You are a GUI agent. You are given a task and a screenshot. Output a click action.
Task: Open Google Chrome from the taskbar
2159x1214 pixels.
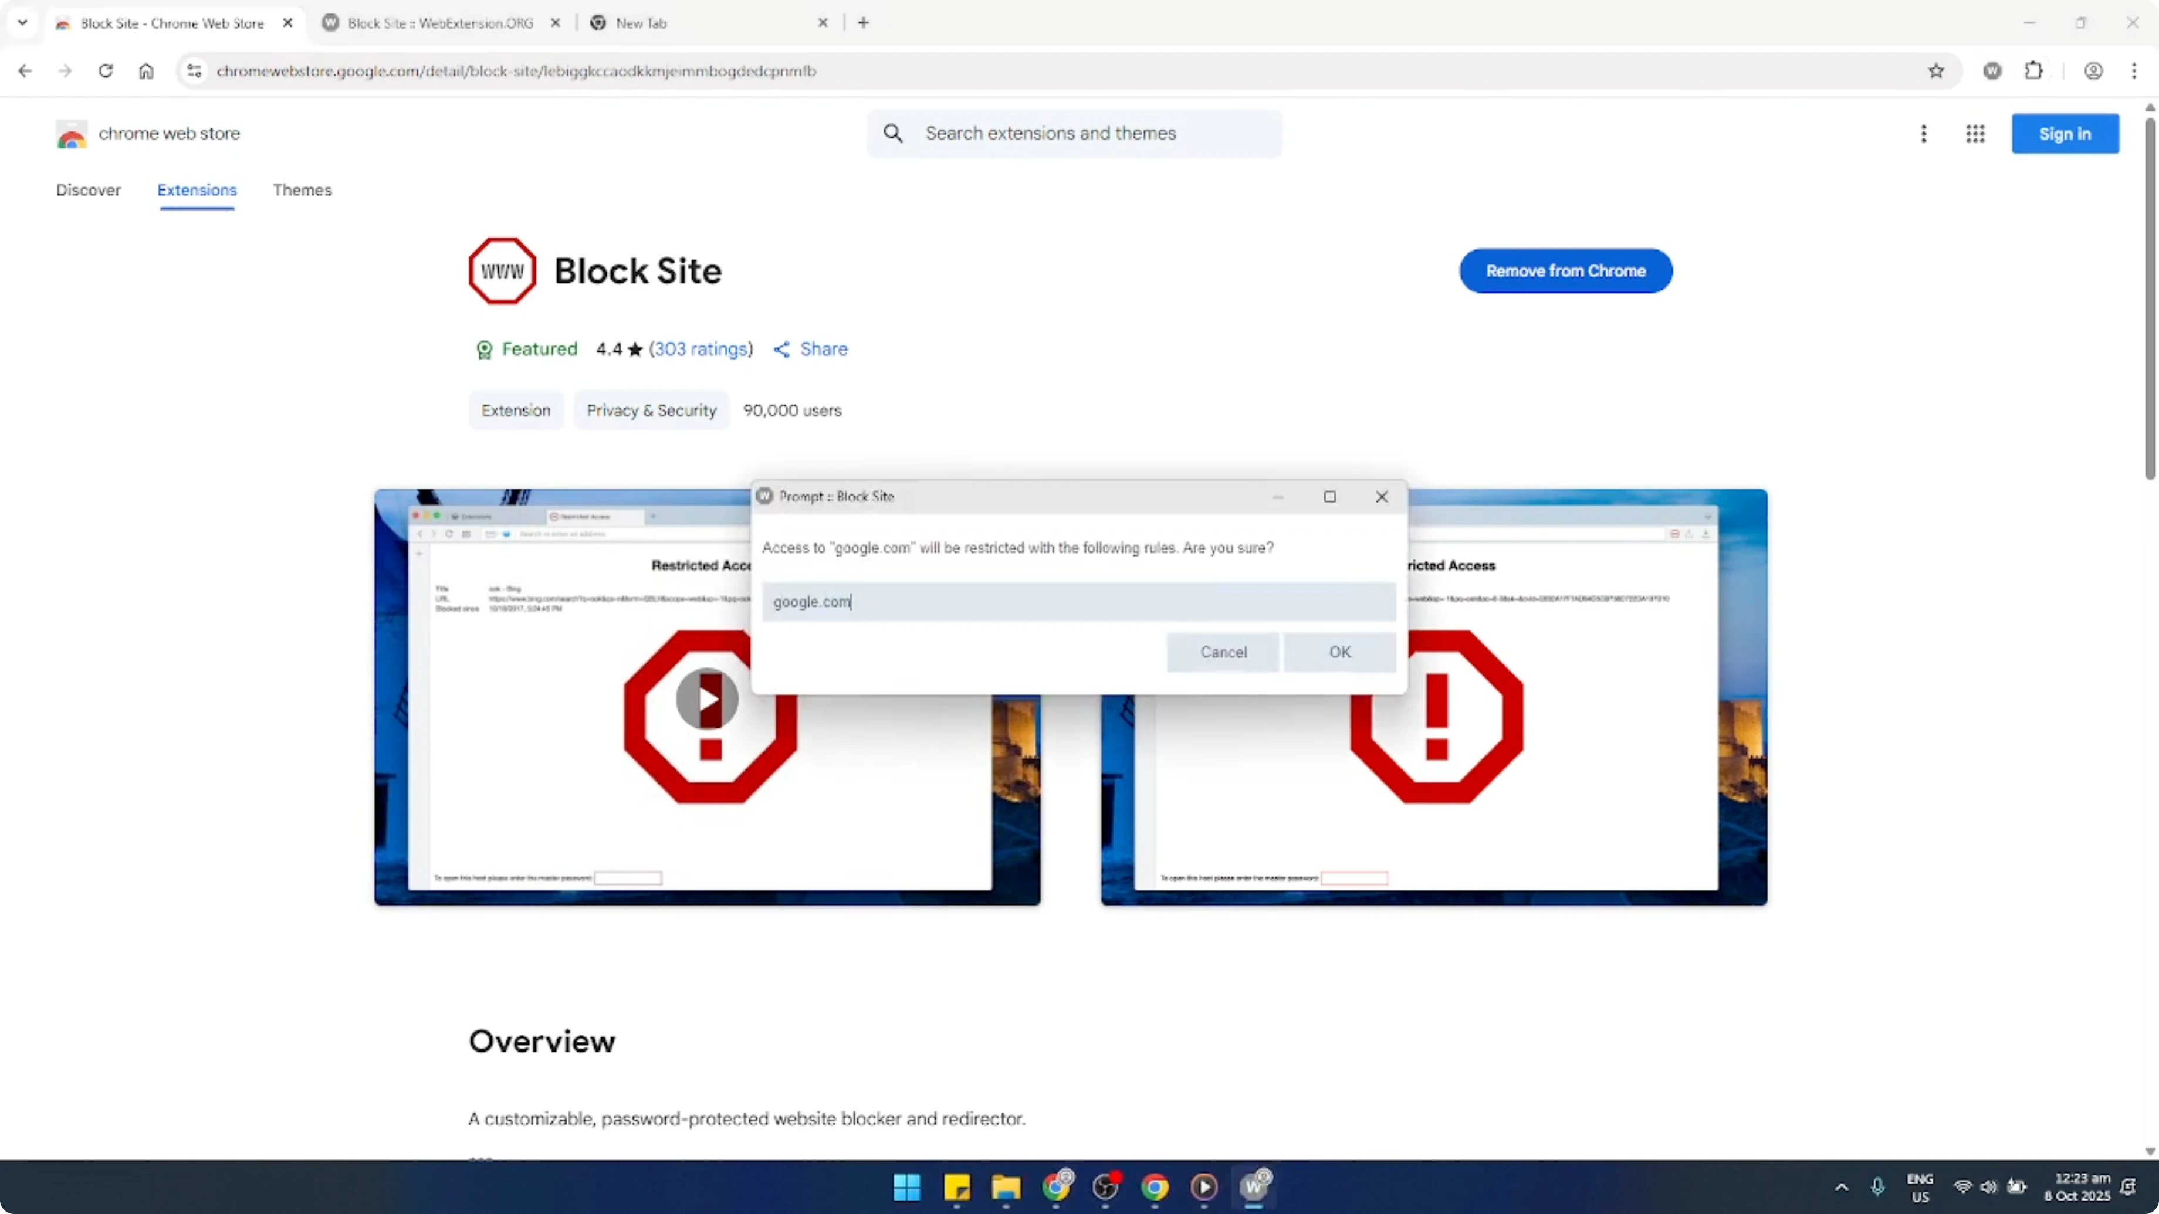(1155, 1187)
